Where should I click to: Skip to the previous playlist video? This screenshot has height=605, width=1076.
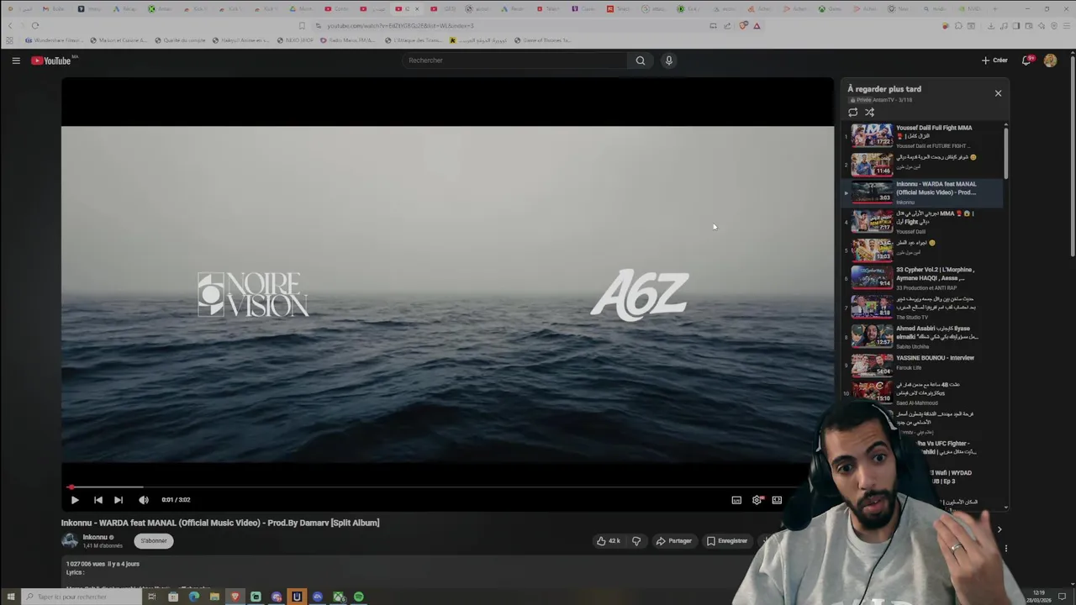pyautogui.click(x=98, y=500)
